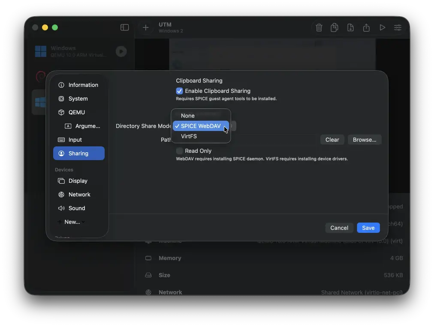
Task: Click the Display monitor icon
Action: [x=61, y=181]
